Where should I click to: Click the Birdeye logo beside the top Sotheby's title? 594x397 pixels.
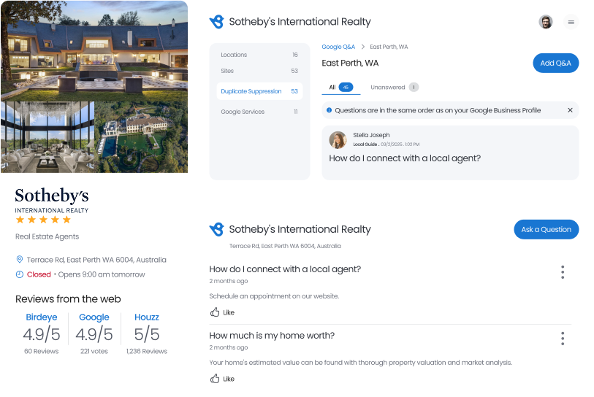[217, 22]
